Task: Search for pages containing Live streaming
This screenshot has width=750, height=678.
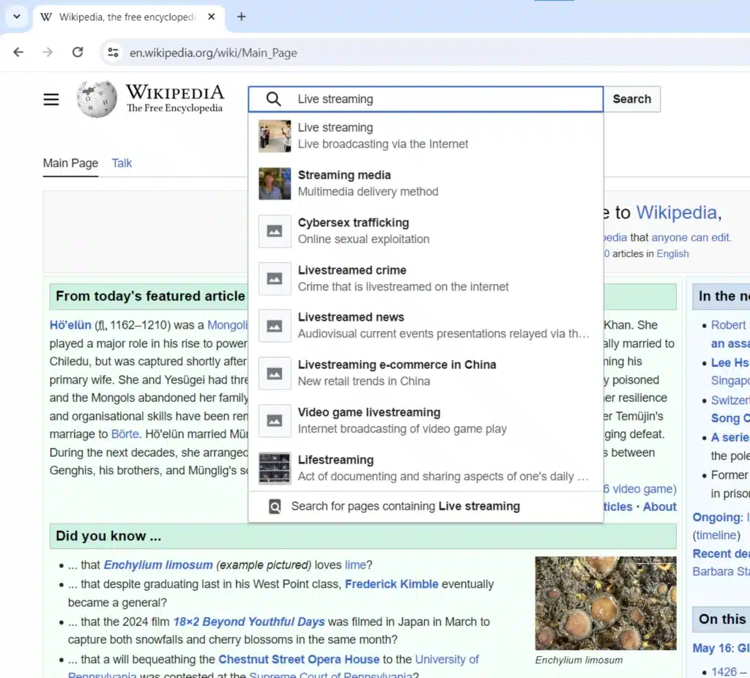Action: tap(426, 507)
